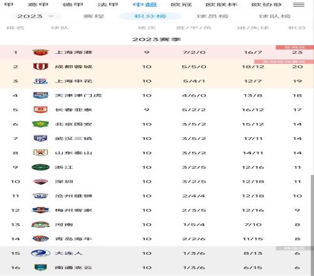
Task: Click the page's vertical scrollbar
Action: 312,225
